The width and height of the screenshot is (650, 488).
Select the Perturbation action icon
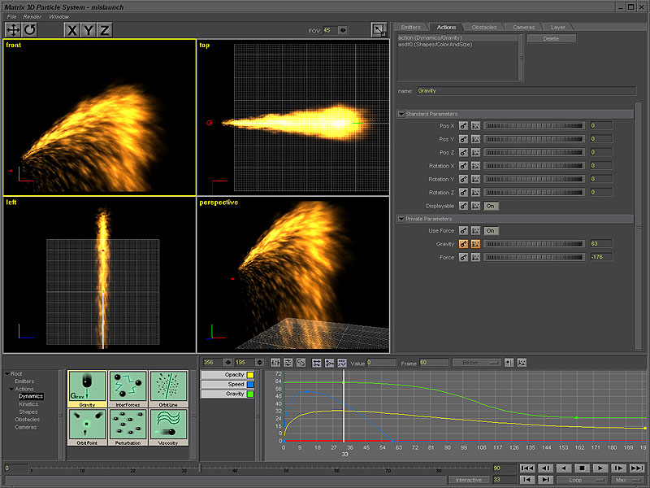coord(128,425)
